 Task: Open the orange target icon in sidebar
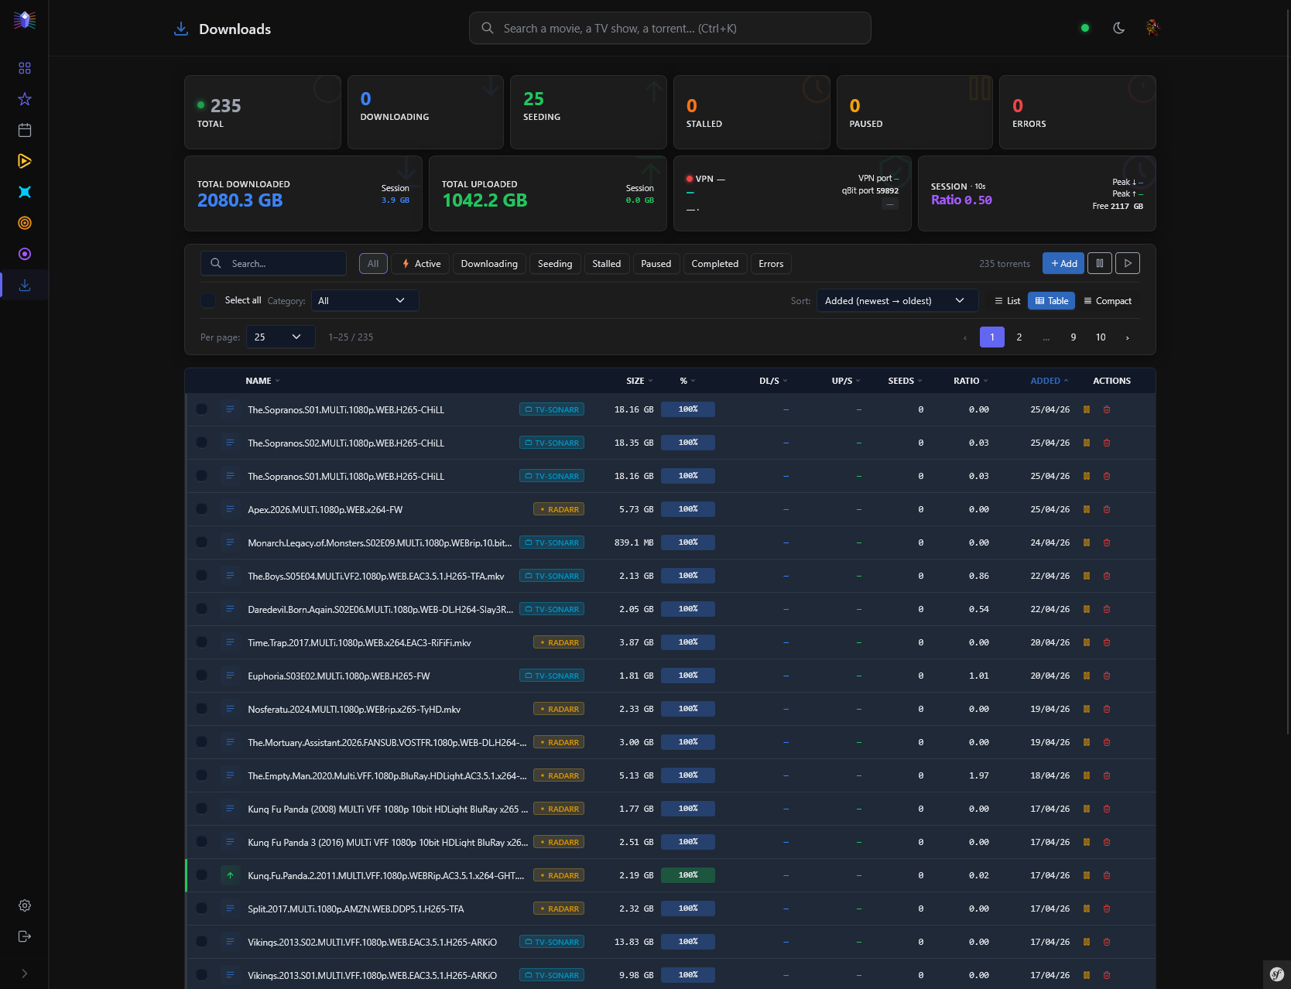tap(25, 223)
